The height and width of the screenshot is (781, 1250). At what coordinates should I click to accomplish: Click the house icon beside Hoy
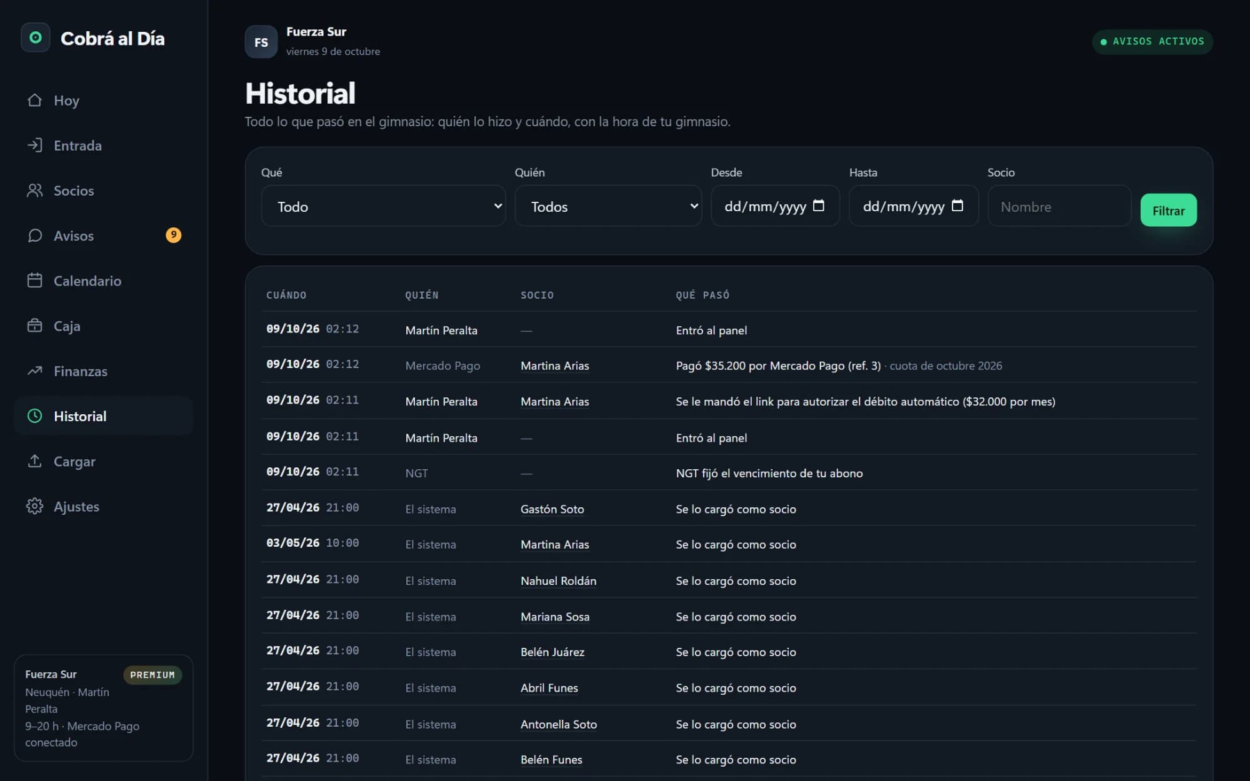[x=35, y=100]
